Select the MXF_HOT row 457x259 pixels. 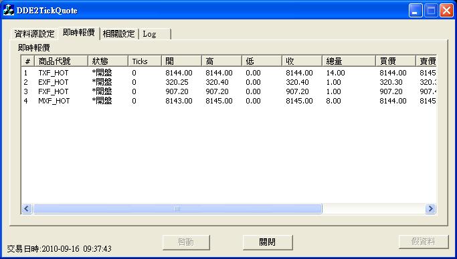[x=229, y=101]
